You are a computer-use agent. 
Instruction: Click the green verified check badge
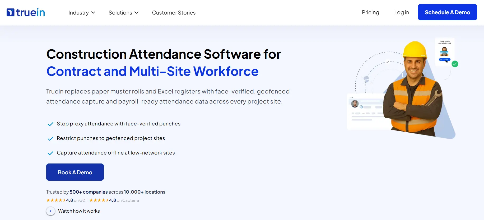click(455, 64)
